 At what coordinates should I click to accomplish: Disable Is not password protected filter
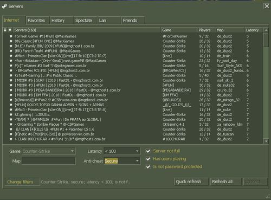(x=148, y=166)
